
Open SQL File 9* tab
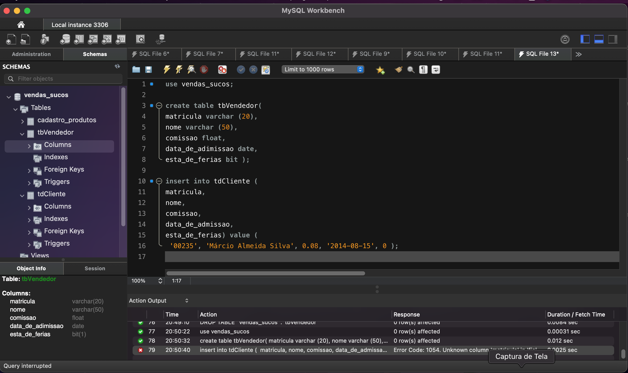pyautogui.click(x=375, y=54)
